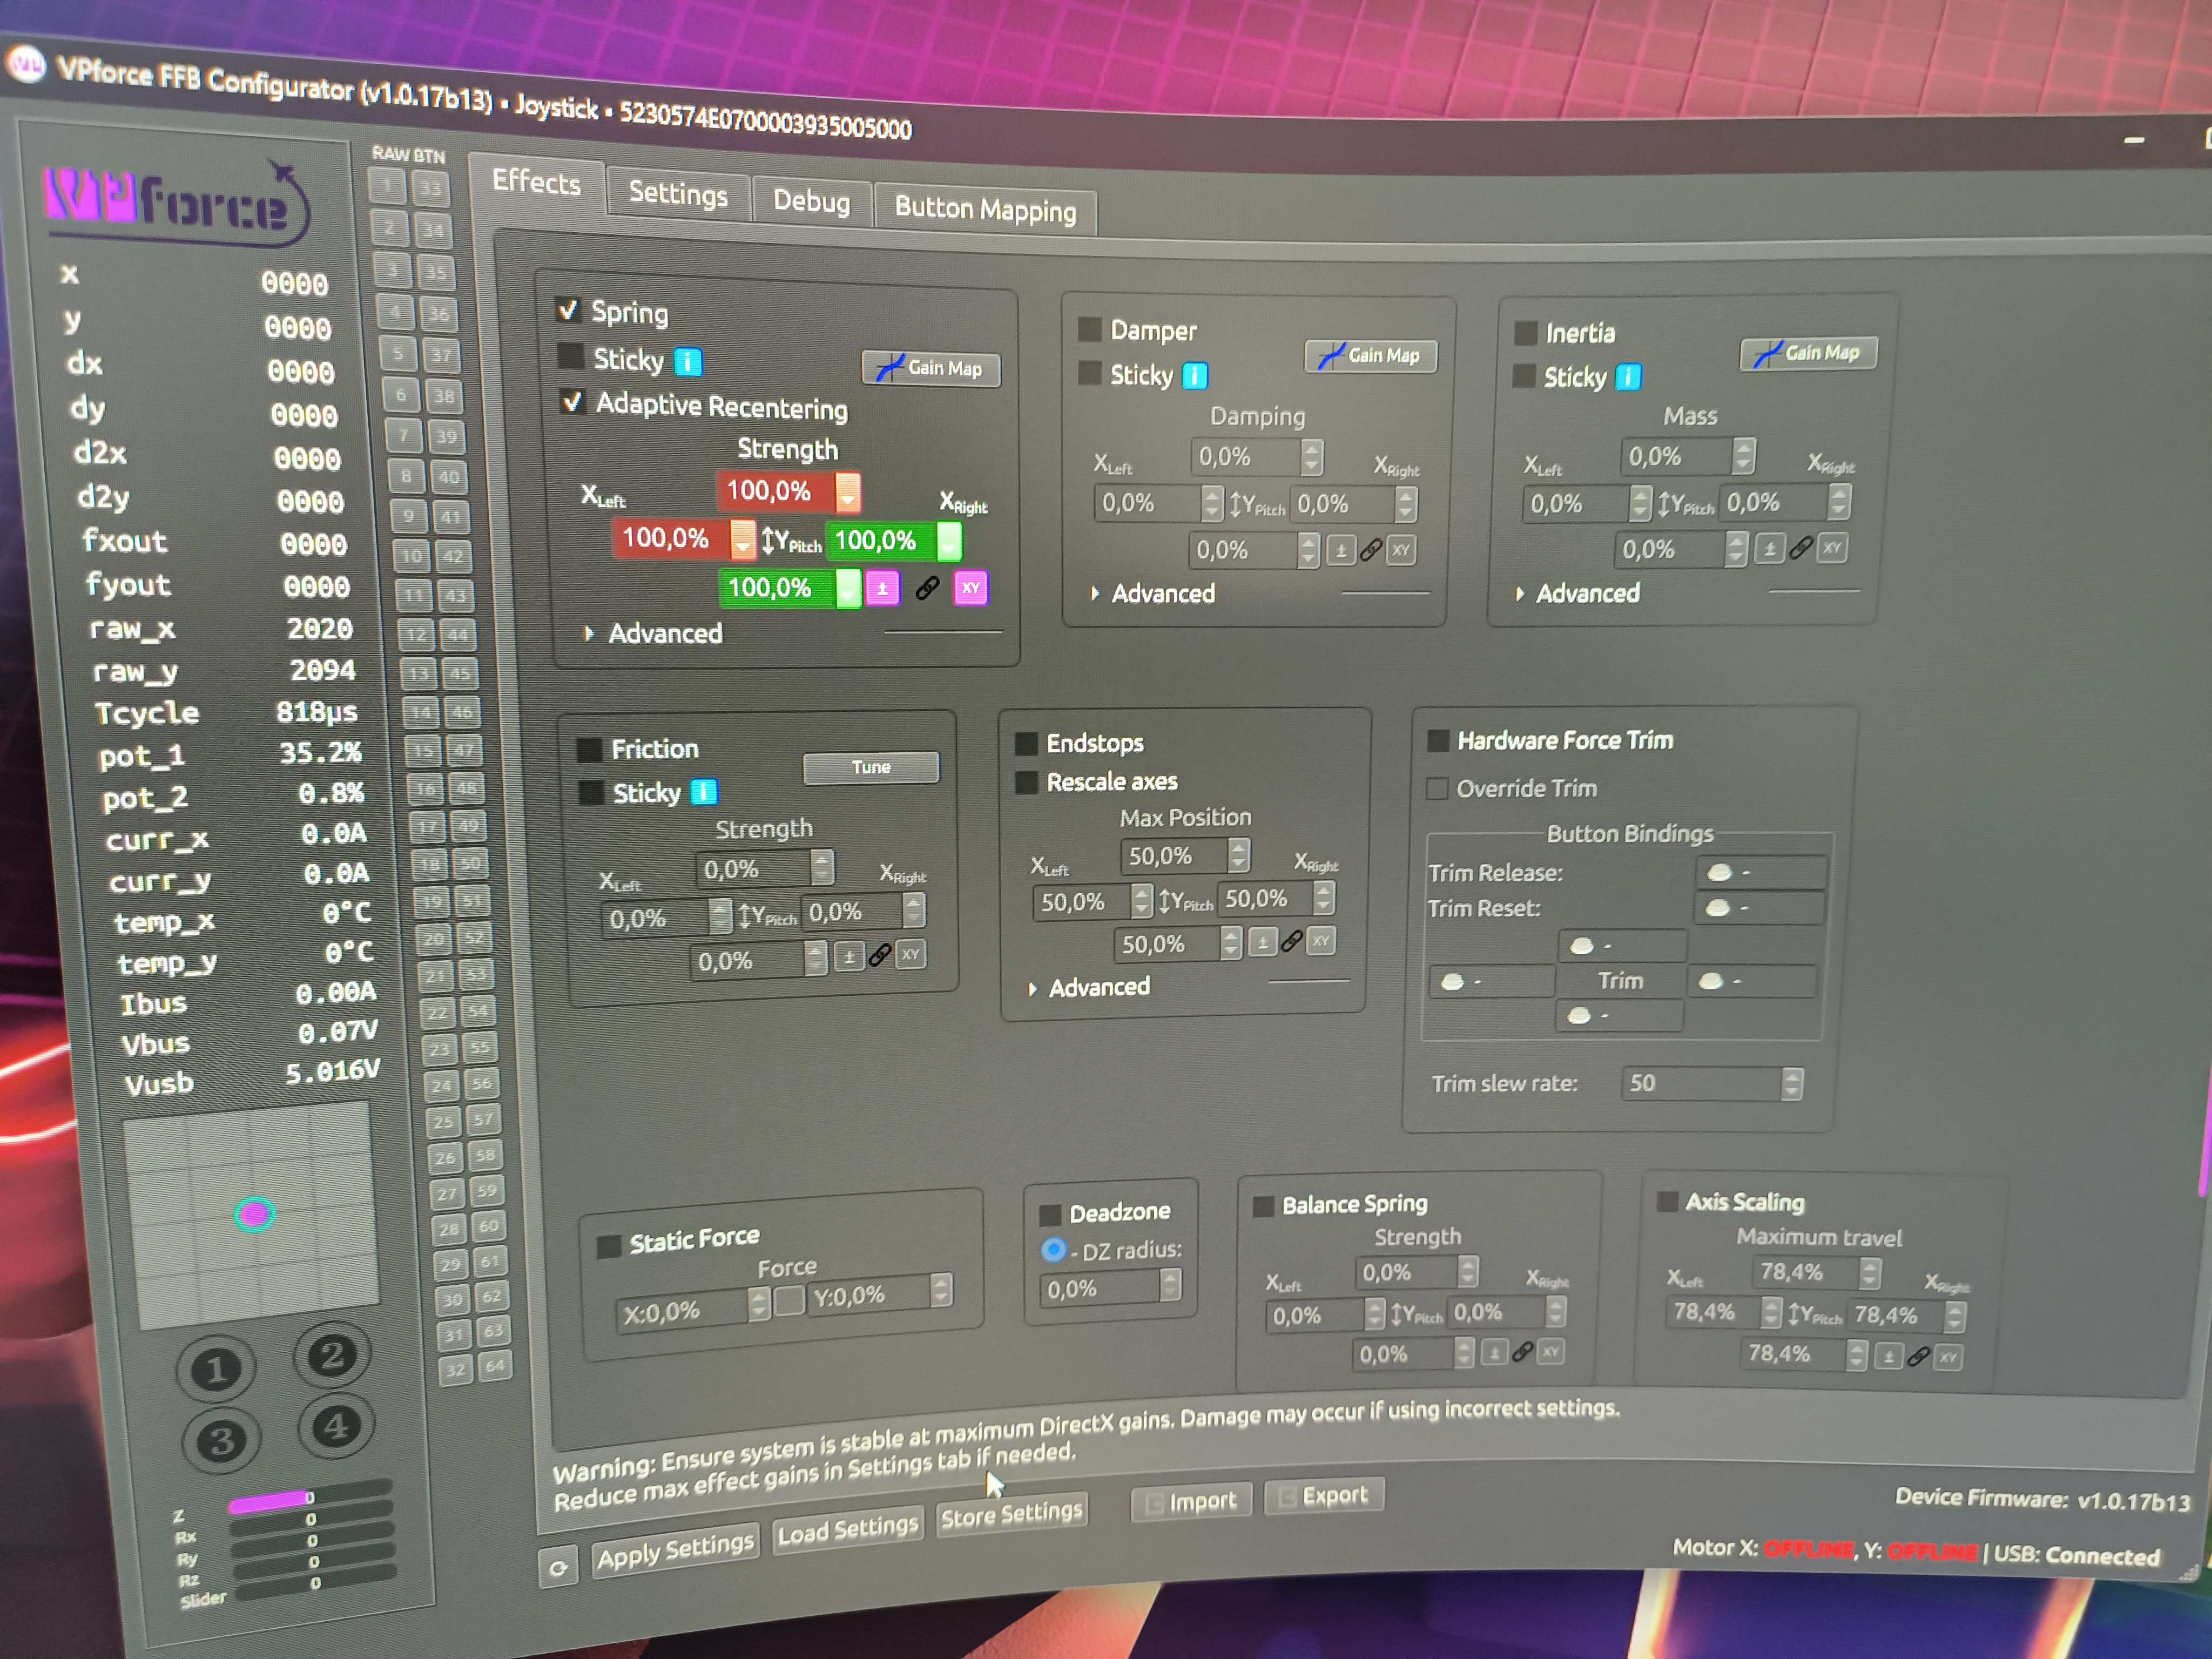Open the Button Mapping tab
The height and width of the screenshot is (1659, 2212).
[x=985, y=209]
